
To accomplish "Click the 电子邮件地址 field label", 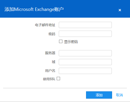I will tap(45, 25).
